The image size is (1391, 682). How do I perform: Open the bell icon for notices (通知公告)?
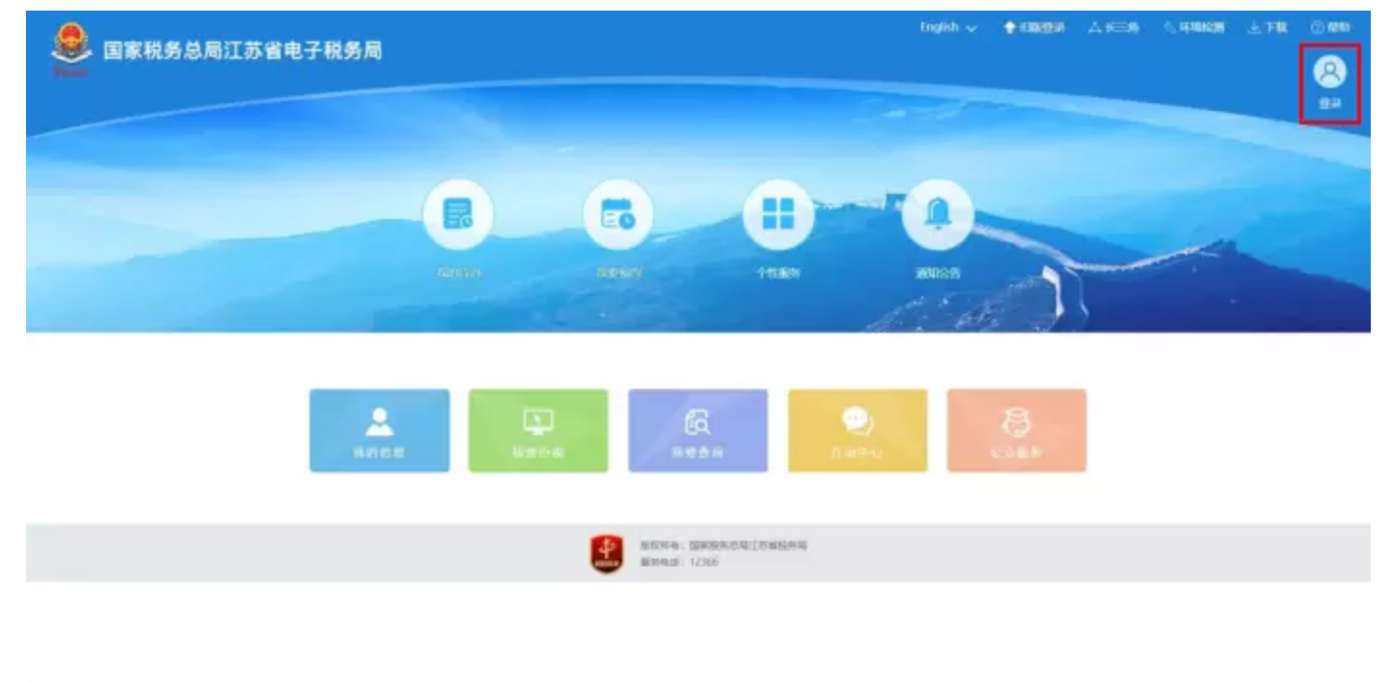point(937,214)
